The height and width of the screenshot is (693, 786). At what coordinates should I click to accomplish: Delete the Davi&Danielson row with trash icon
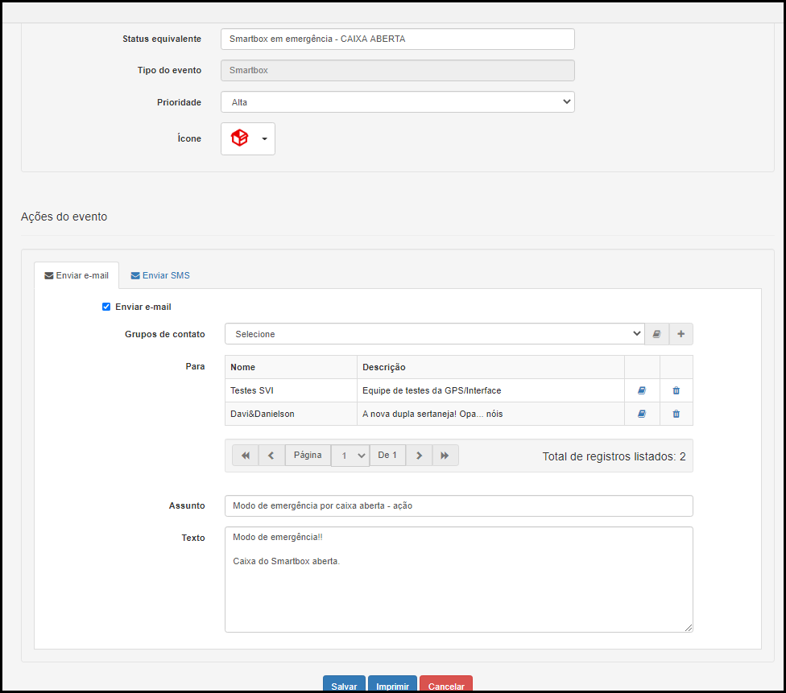[x=676, y=414]
